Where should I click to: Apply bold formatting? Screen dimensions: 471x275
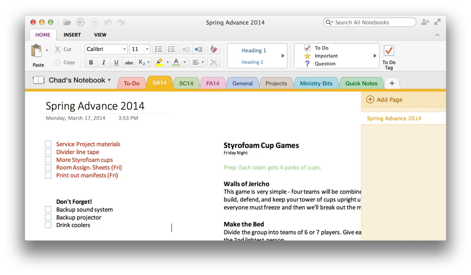point(91,62)
